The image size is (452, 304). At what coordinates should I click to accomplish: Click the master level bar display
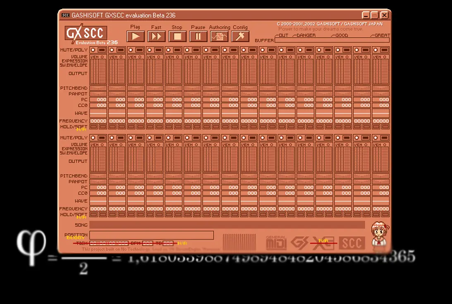pyautogui.click(x=239, y=242)
